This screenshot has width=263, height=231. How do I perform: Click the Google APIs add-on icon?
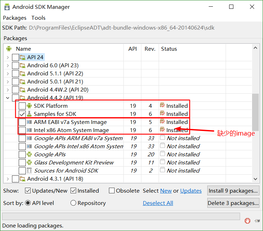[x=29, y=154]
